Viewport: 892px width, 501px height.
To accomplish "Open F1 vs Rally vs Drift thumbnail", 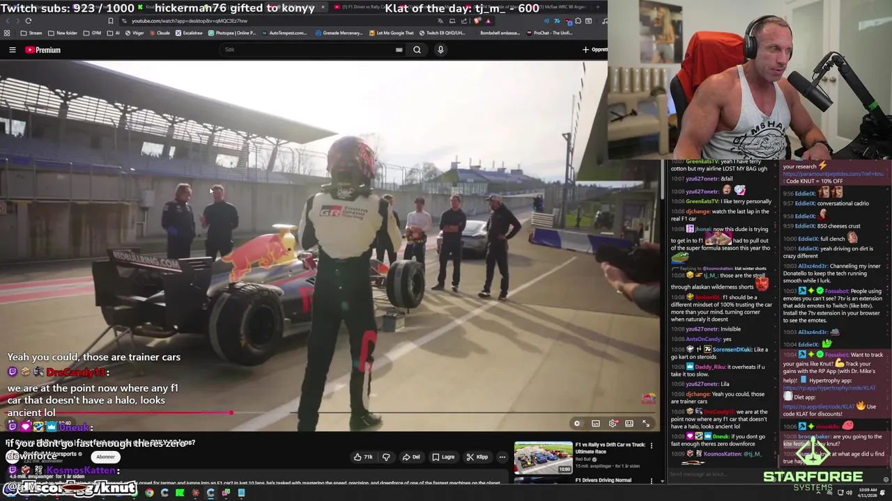I will point(543,457).
